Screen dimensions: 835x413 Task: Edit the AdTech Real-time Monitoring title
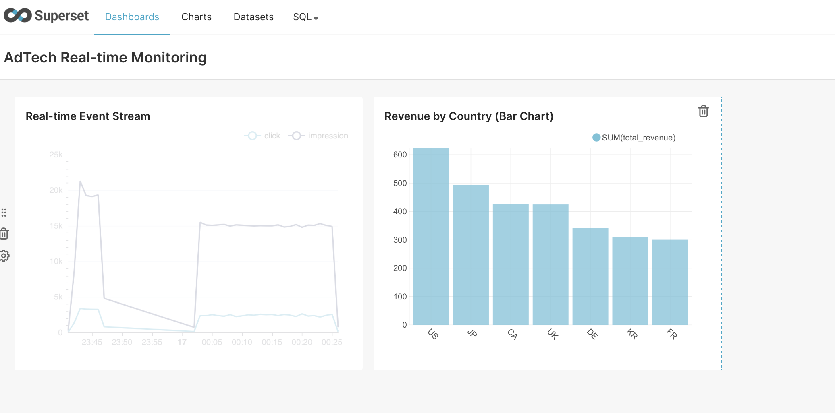[x=105, y=58]
